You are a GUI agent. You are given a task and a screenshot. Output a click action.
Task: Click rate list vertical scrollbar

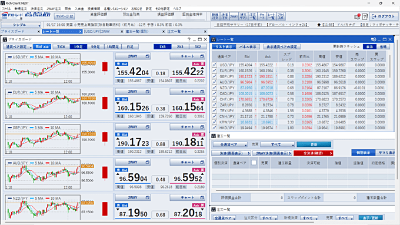(390, 66)
